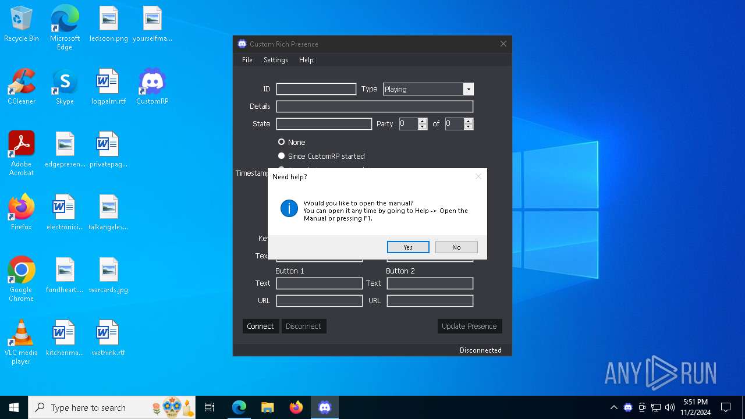Select the yourselfma... image file on desktop
Viewport: 745px width, 419px height.
152,24
